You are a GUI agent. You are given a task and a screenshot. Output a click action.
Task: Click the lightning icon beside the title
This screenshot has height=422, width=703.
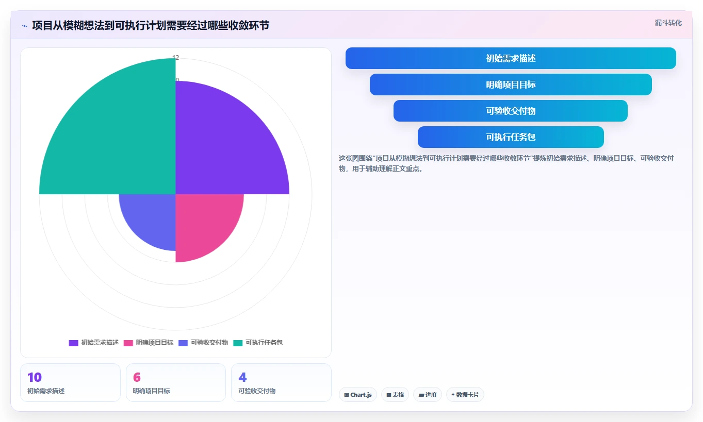24,26
